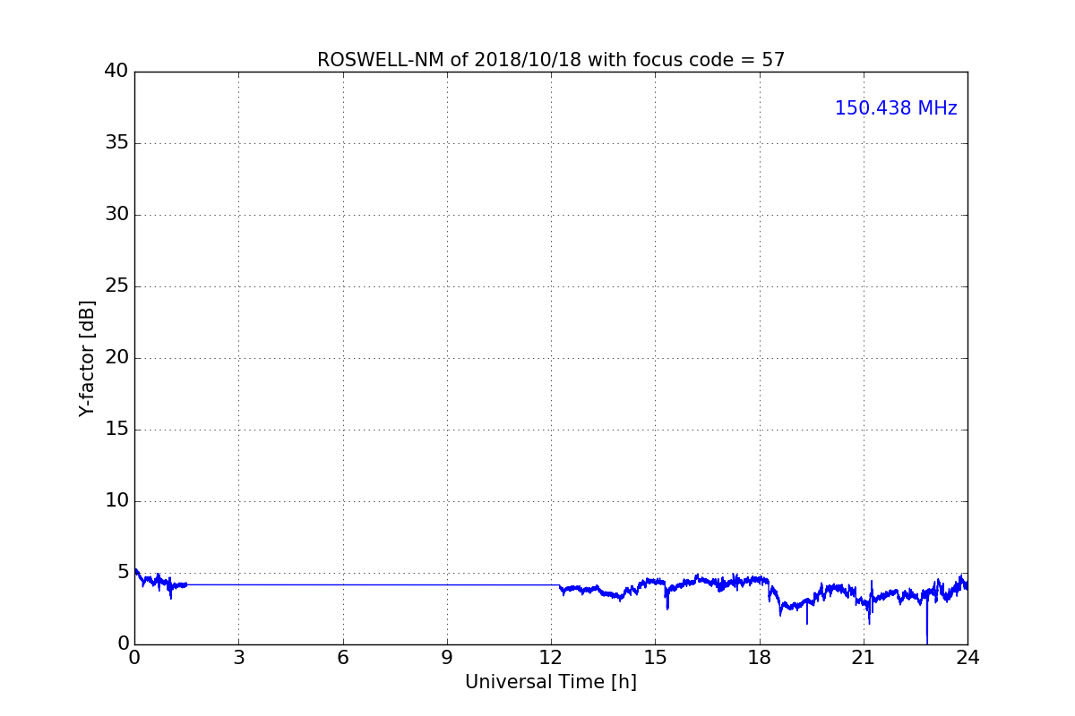Click the y-axis tick label 35
This screenshot has width=1075, height=716.
116,142
